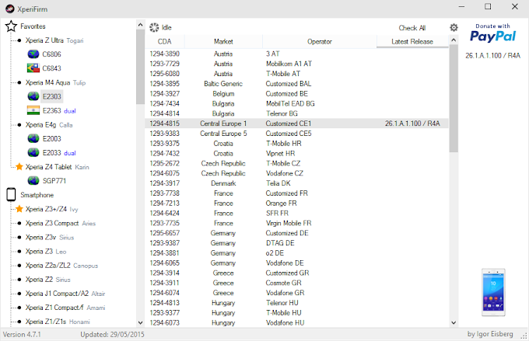529x341 pixels.
Task: Select the Xperia Z2 Sirius node
Action: coord(48,280)
